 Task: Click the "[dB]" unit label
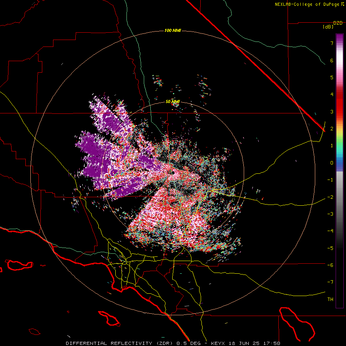tap(328, 27)
